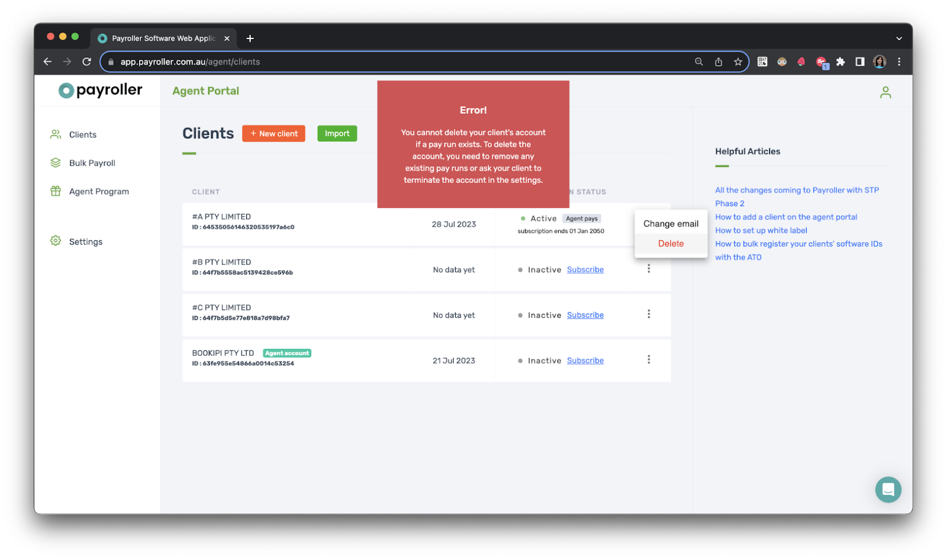This screenshot has width=947, height=559.
Task: Click the red Error notification banner
Action: 474,144
